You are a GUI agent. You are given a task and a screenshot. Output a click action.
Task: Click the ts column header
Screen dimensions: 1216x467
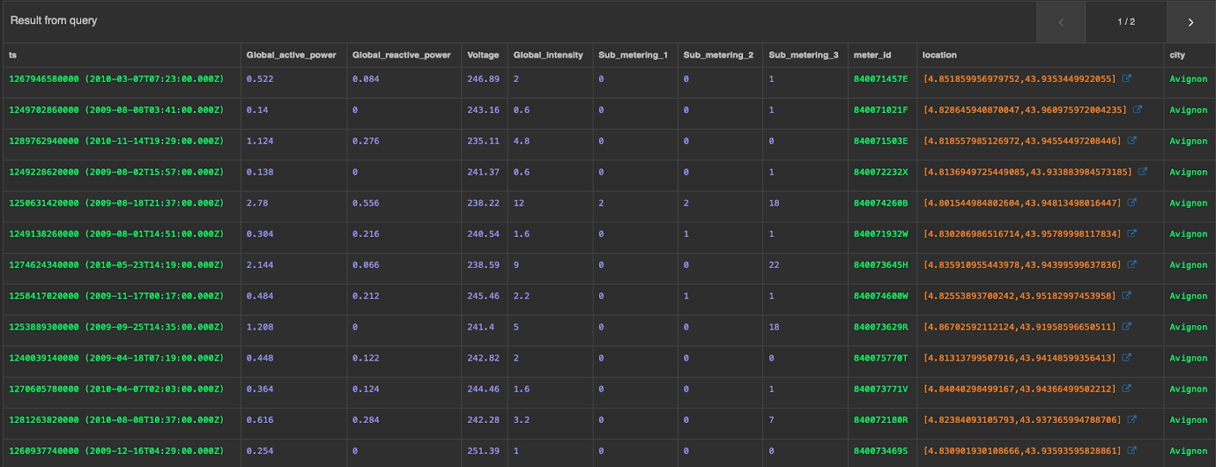(x=13, y=55)
